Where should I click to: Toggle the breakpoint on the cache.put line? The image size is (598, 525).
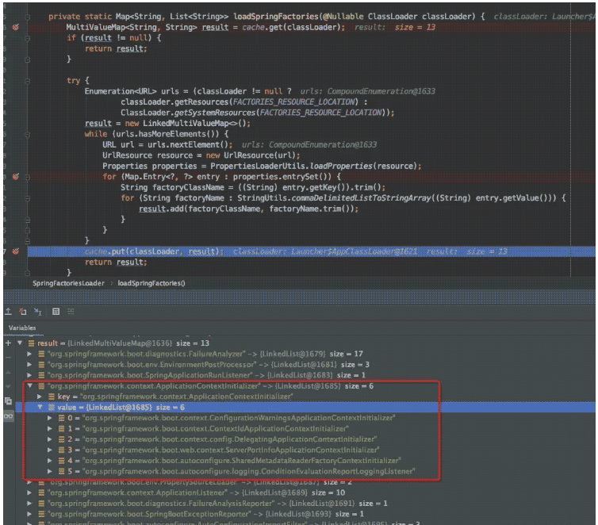pos(16,251)
